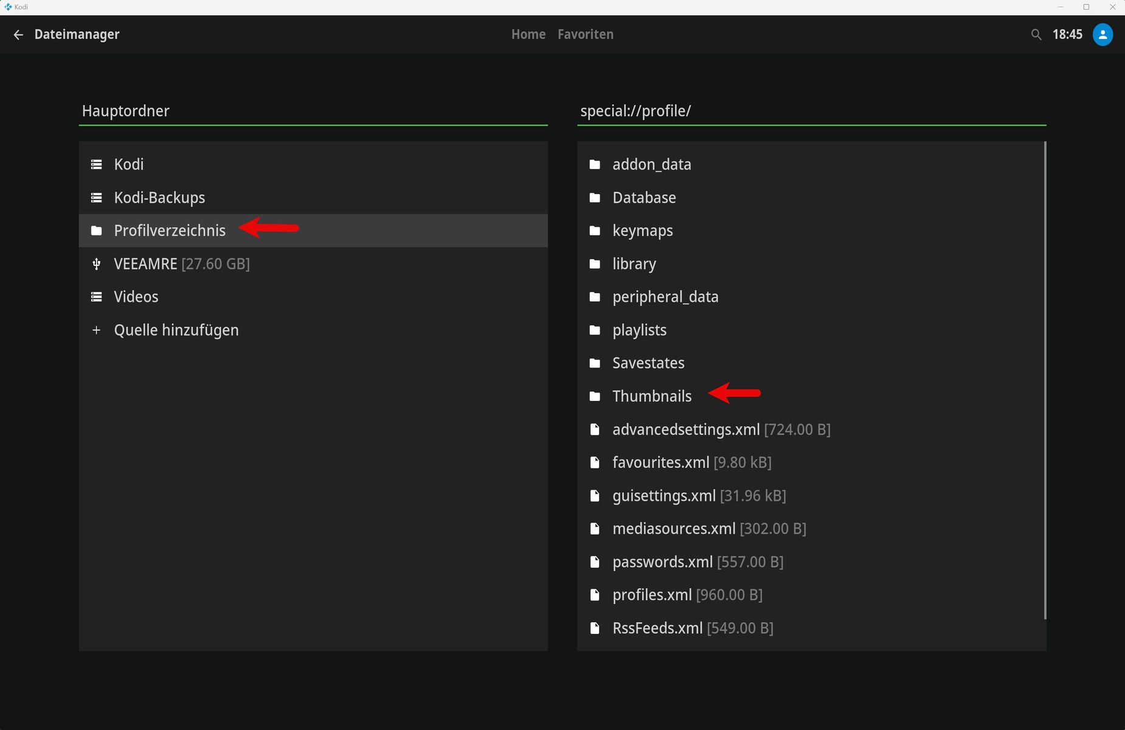The image size is (1125, 730).
Task: Click the 18:45 clock display
Action: pyautogui.click(x=1067, y=35)
